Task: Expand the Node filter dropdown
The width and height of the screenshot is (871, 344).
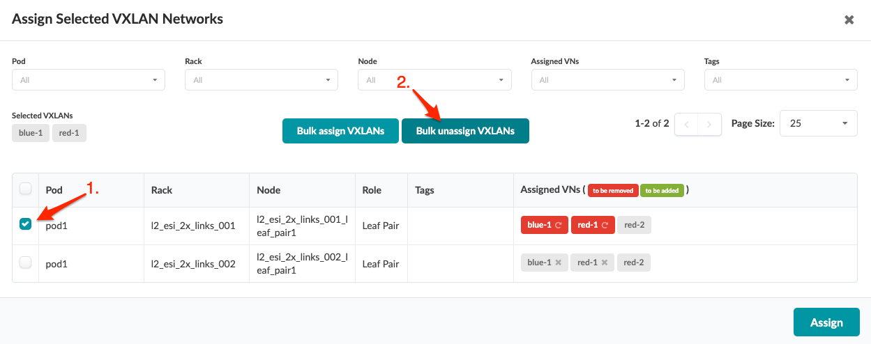Action: click(x=434, y=80)
